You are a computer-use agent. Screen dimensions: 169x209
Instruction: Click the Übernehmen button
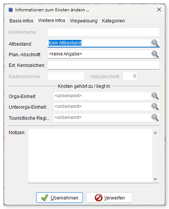[x=59, y=198]
